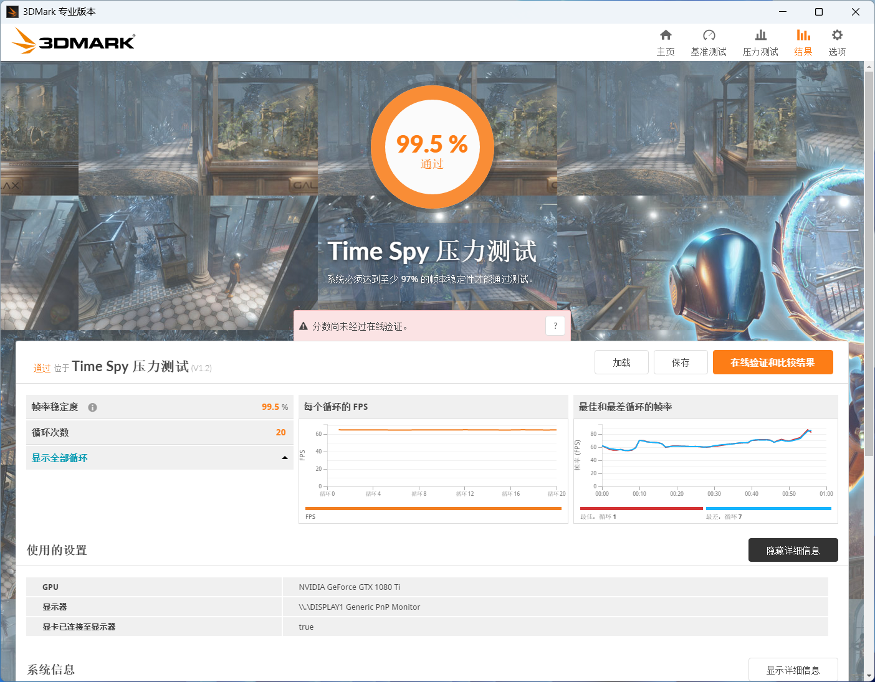This screenshot has height=682, width=875.
Task: Click the info icon beside 帧率稳定度
Action: 92,407
